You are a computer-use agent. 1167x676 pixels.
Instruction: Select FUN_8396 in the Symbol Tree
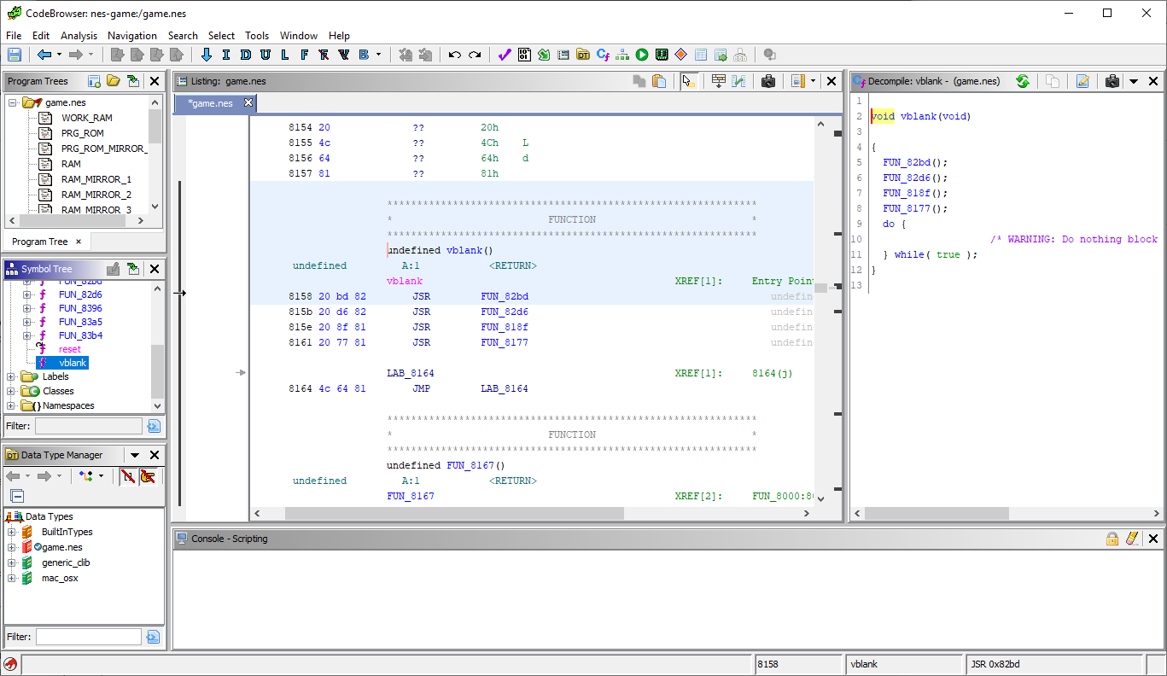[x=79, y=307]
